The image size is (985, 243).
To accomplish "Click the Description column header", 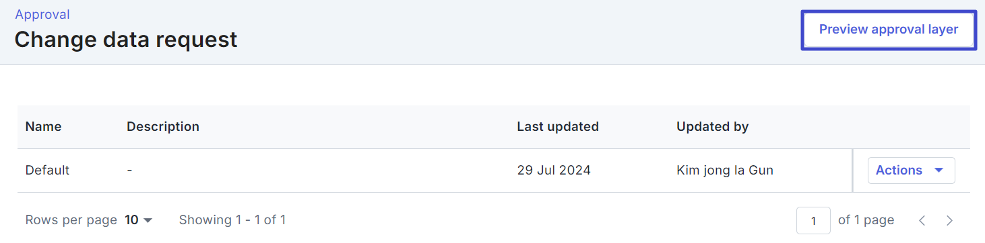I will point(163,126).
